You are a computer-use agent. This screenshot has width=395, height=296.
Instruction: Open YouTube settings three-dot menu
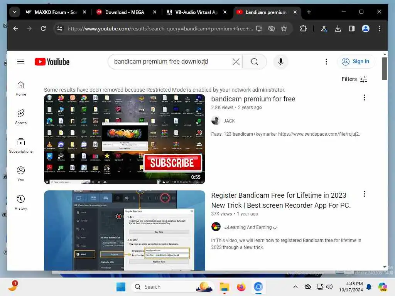coord(326,62)
